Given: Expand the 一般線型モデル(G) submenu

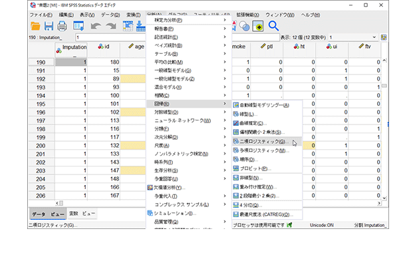Looking at the screenshot, I should [x=225, y=71].
